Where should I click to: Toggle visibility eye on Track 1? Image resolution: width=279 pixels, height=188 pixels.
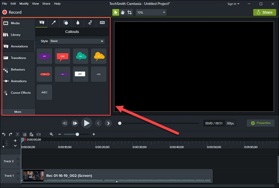[x=18, y=174]
